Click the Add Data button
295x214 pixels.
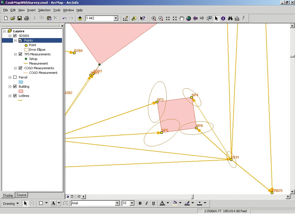point(80,18)
